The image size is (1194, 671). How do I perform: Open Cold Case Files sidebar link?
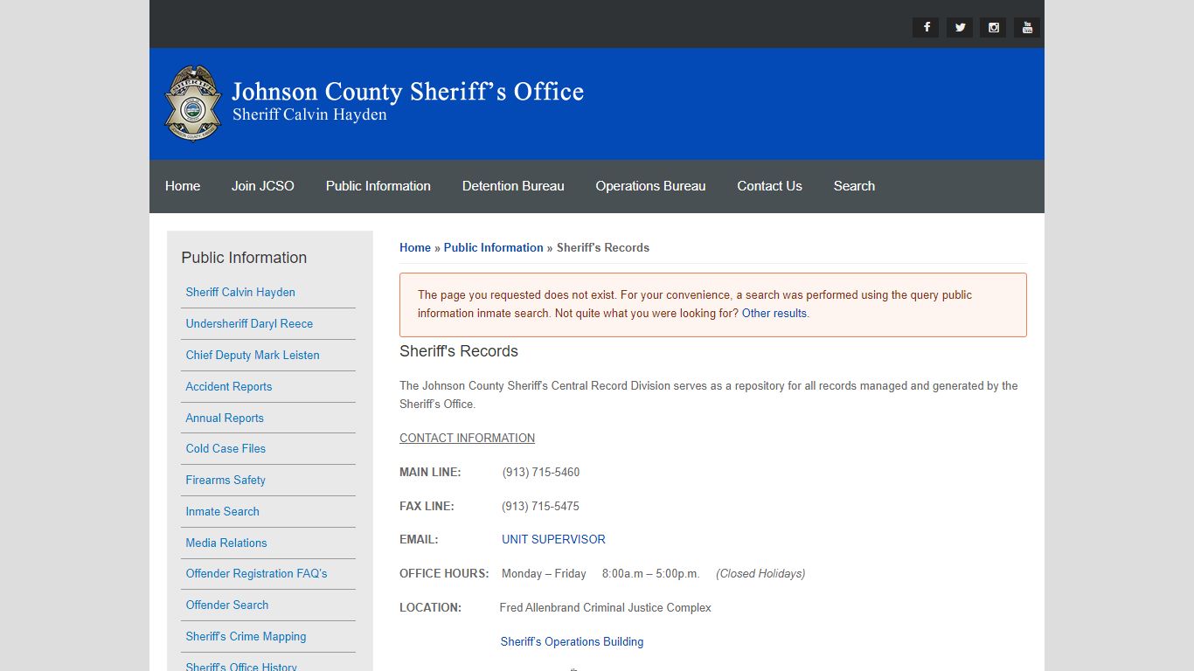[226, 448]
